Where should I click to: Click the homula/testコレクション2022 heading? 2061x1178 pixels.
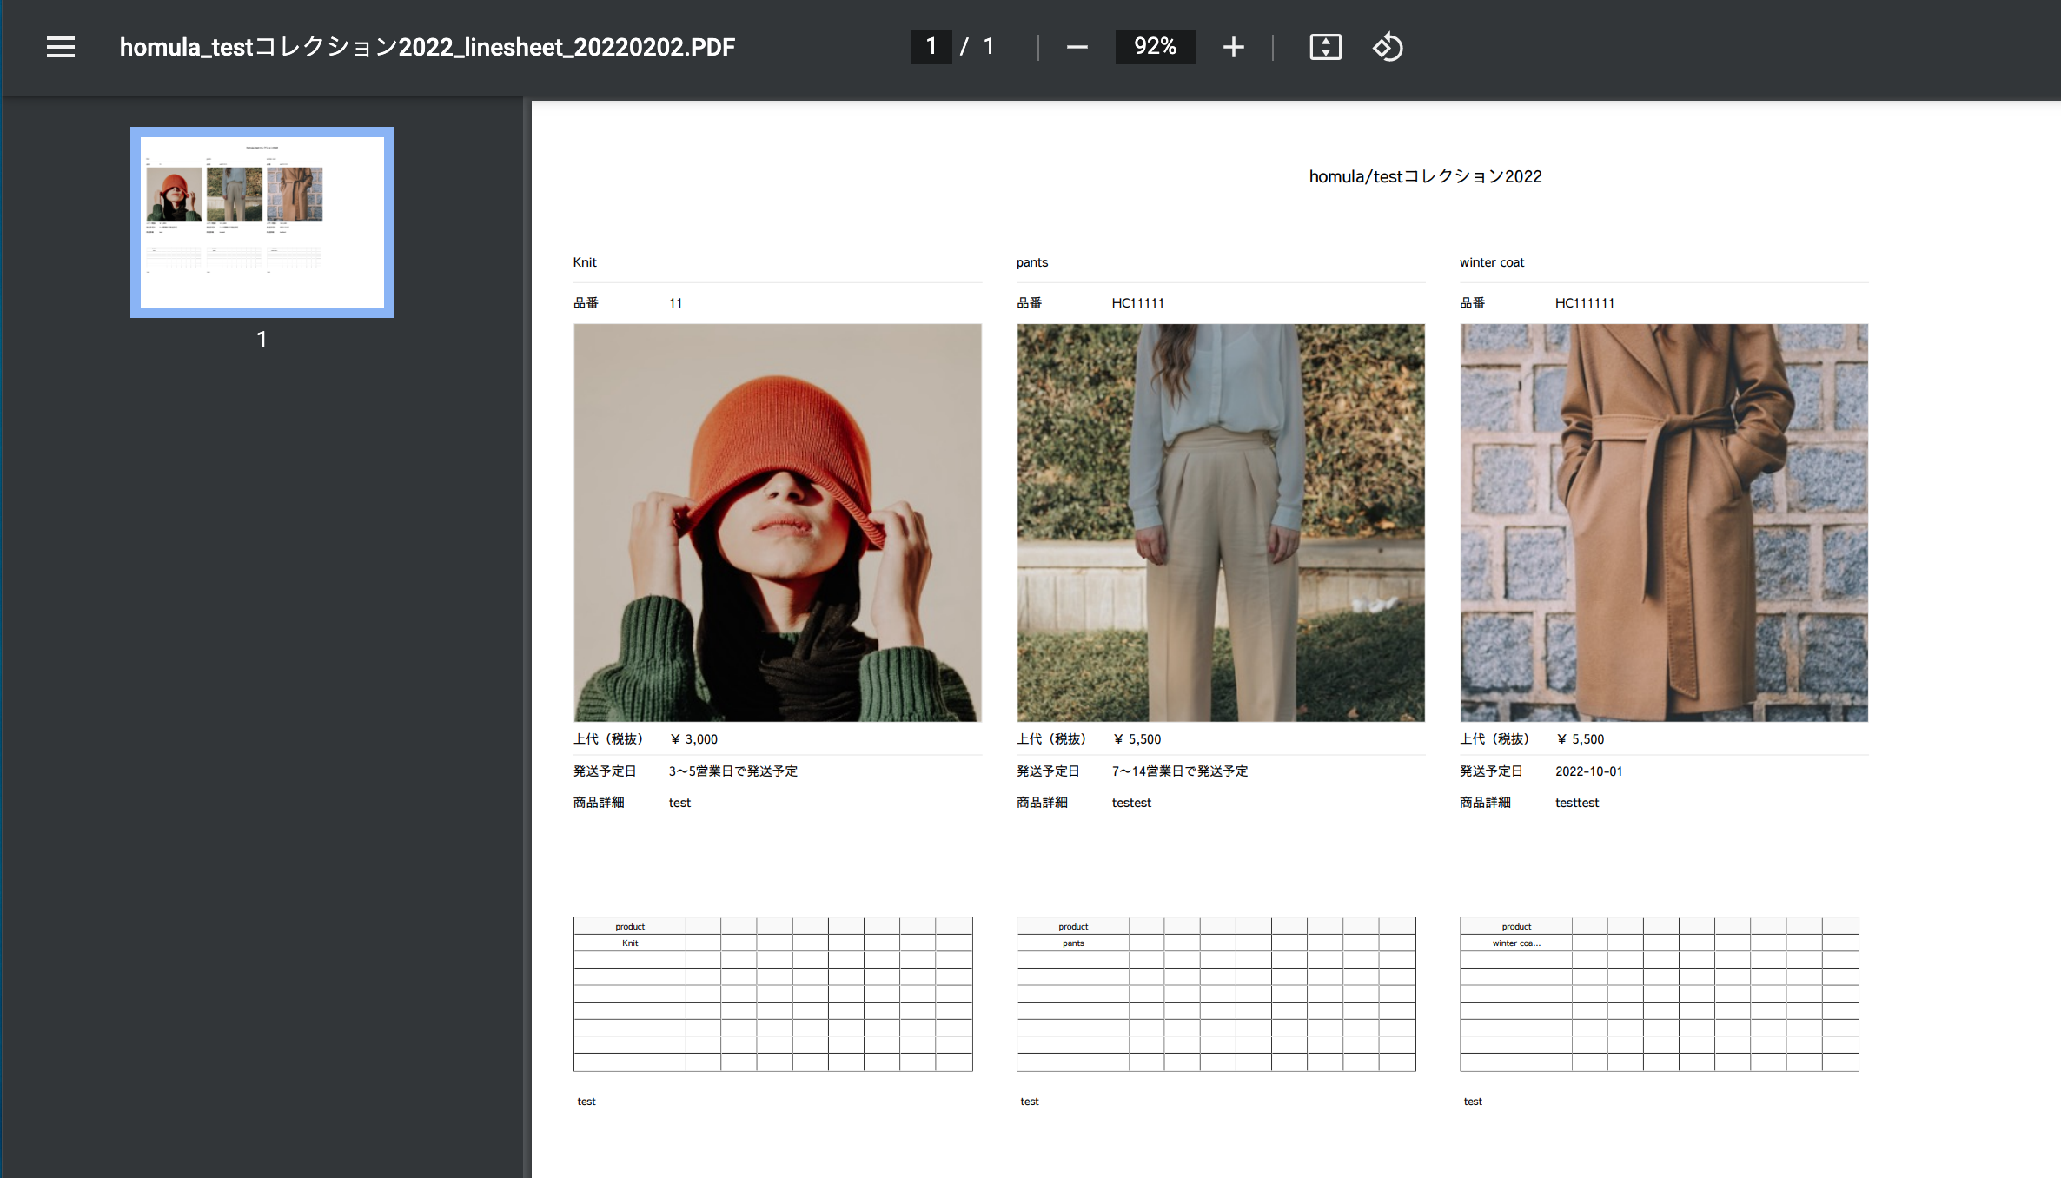point(1425,176)
